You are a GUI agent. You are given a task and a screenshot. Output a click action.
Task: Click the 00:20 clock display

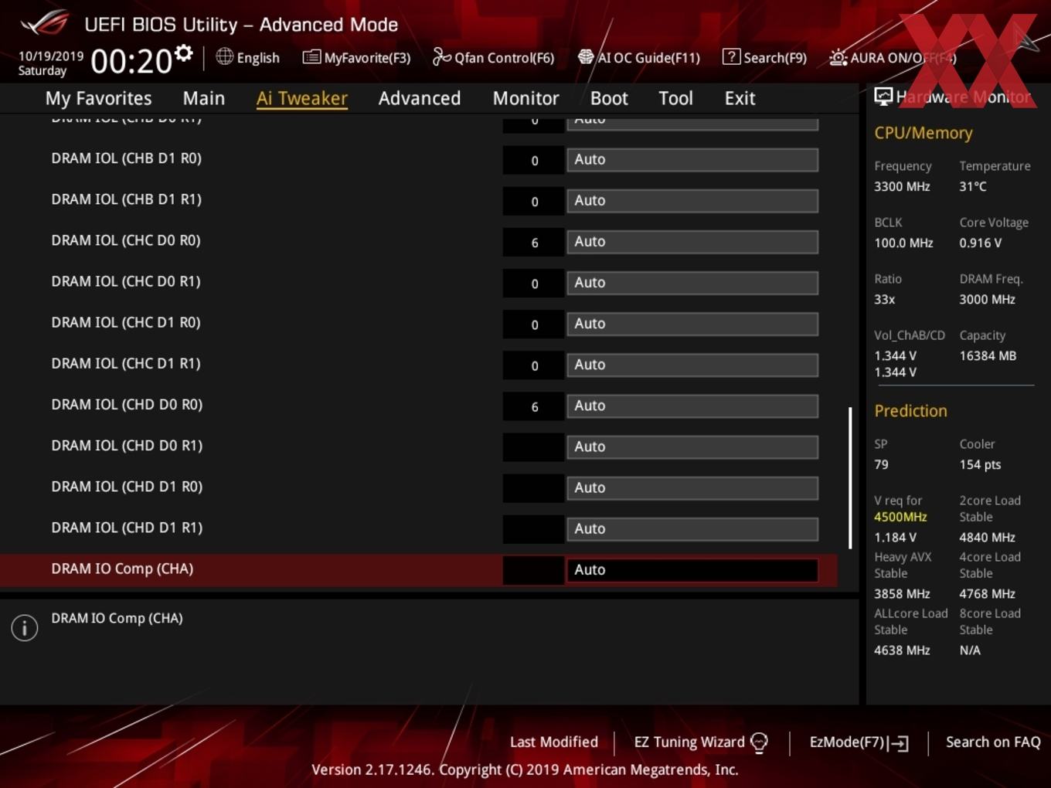click(131, 61)
